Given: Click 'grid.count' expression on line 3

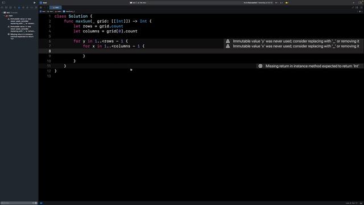Looking at the screenshot, I should pyautogui.click(x=111, y=26).
